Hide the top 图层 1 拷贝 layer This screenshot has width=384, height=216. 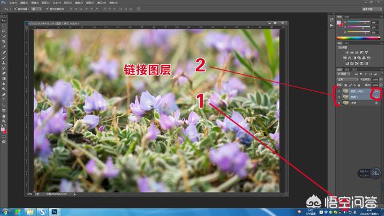[338, 91]
